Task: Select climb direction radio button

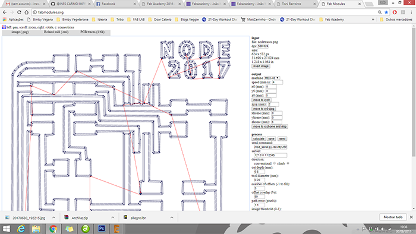Action: click(x=288, y=163)
